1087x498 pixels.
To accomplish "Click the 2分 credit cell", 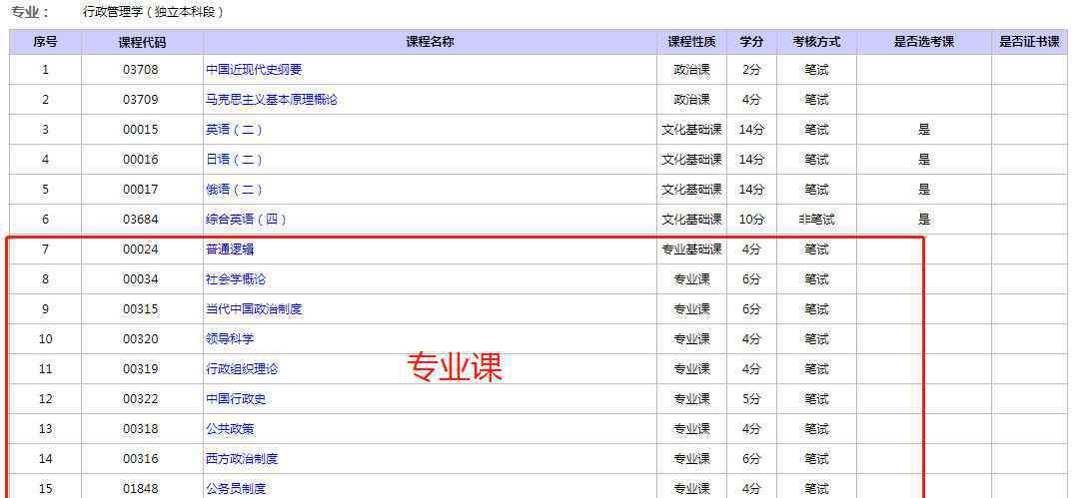I will click(751, 70).
